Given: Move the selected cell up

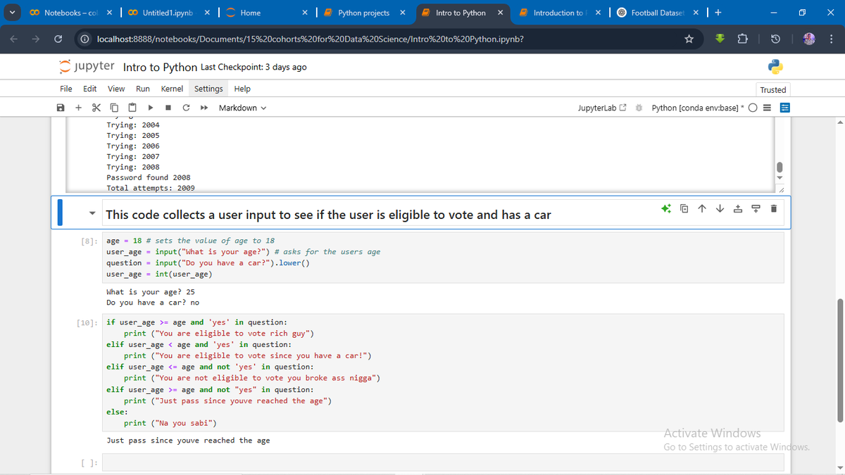Looking at the screenshot, I should [702, 208].
